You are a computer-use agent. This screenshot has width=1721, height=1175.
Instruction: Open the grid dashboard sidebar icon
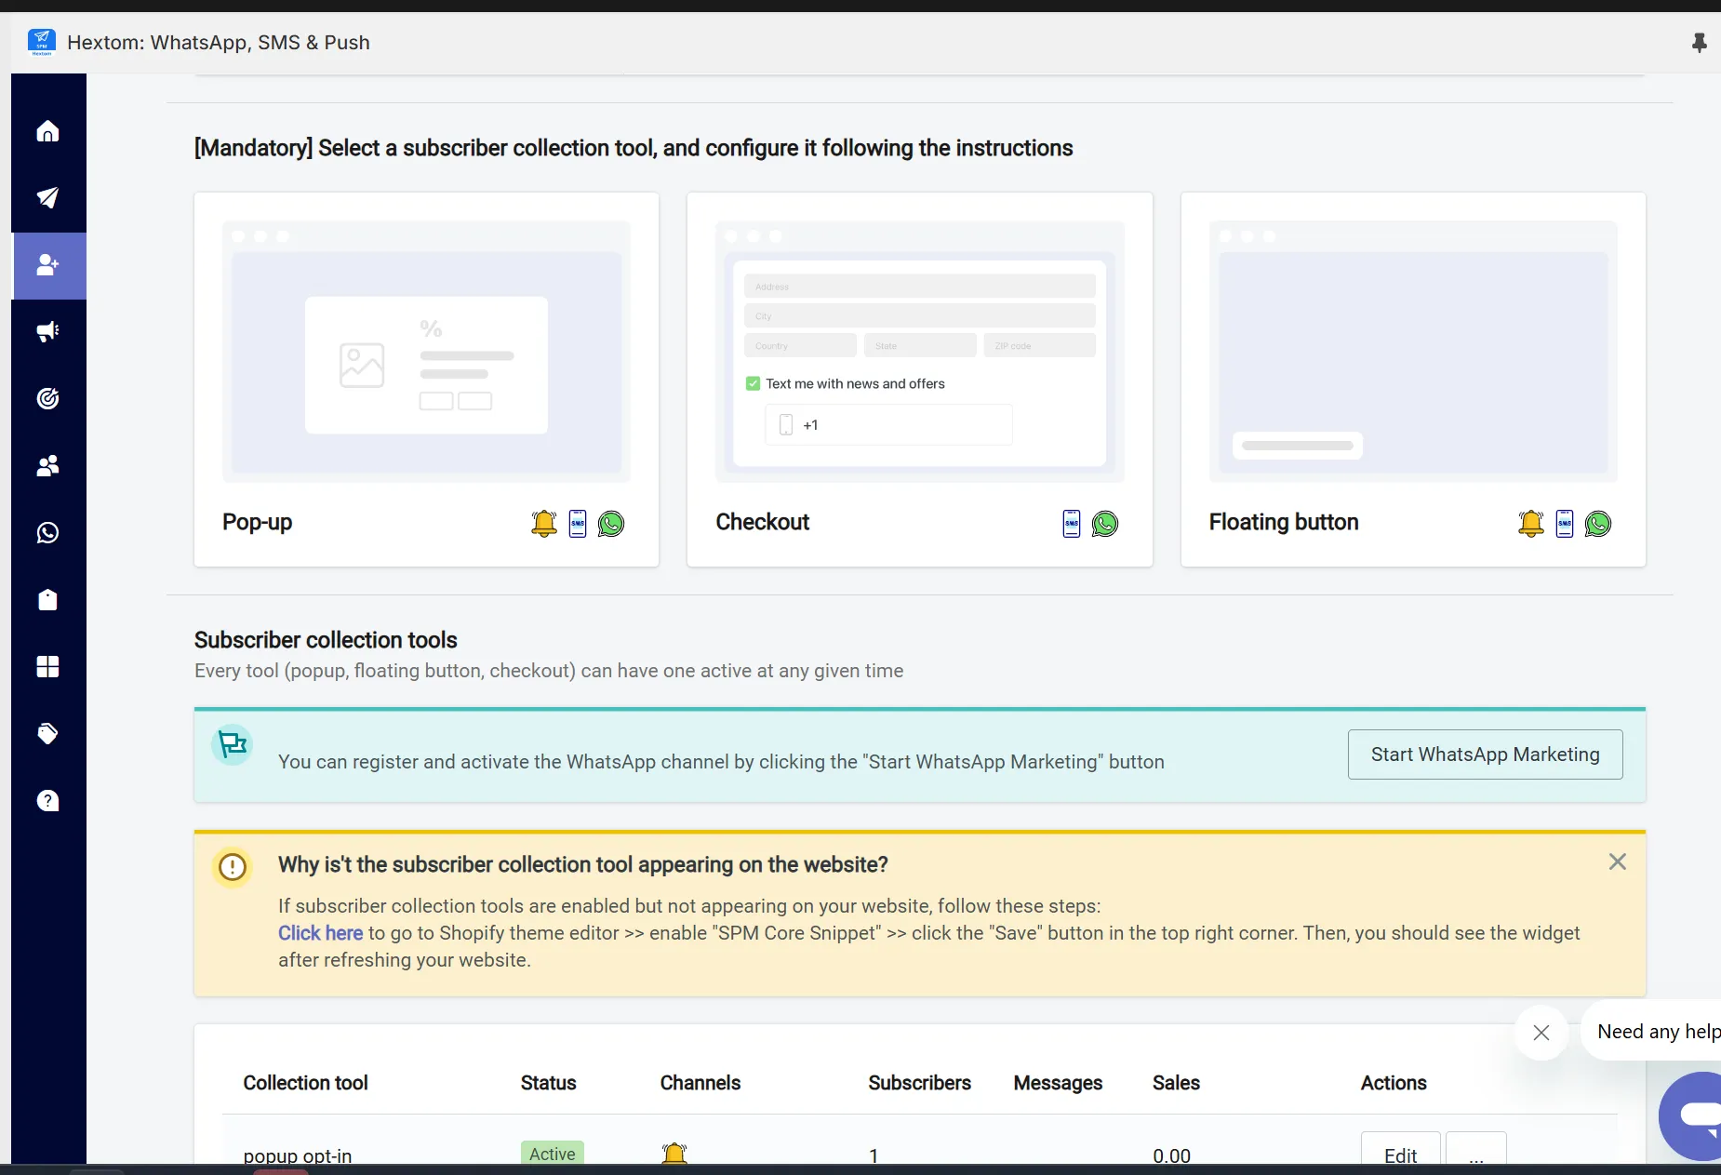coord(47,666)
